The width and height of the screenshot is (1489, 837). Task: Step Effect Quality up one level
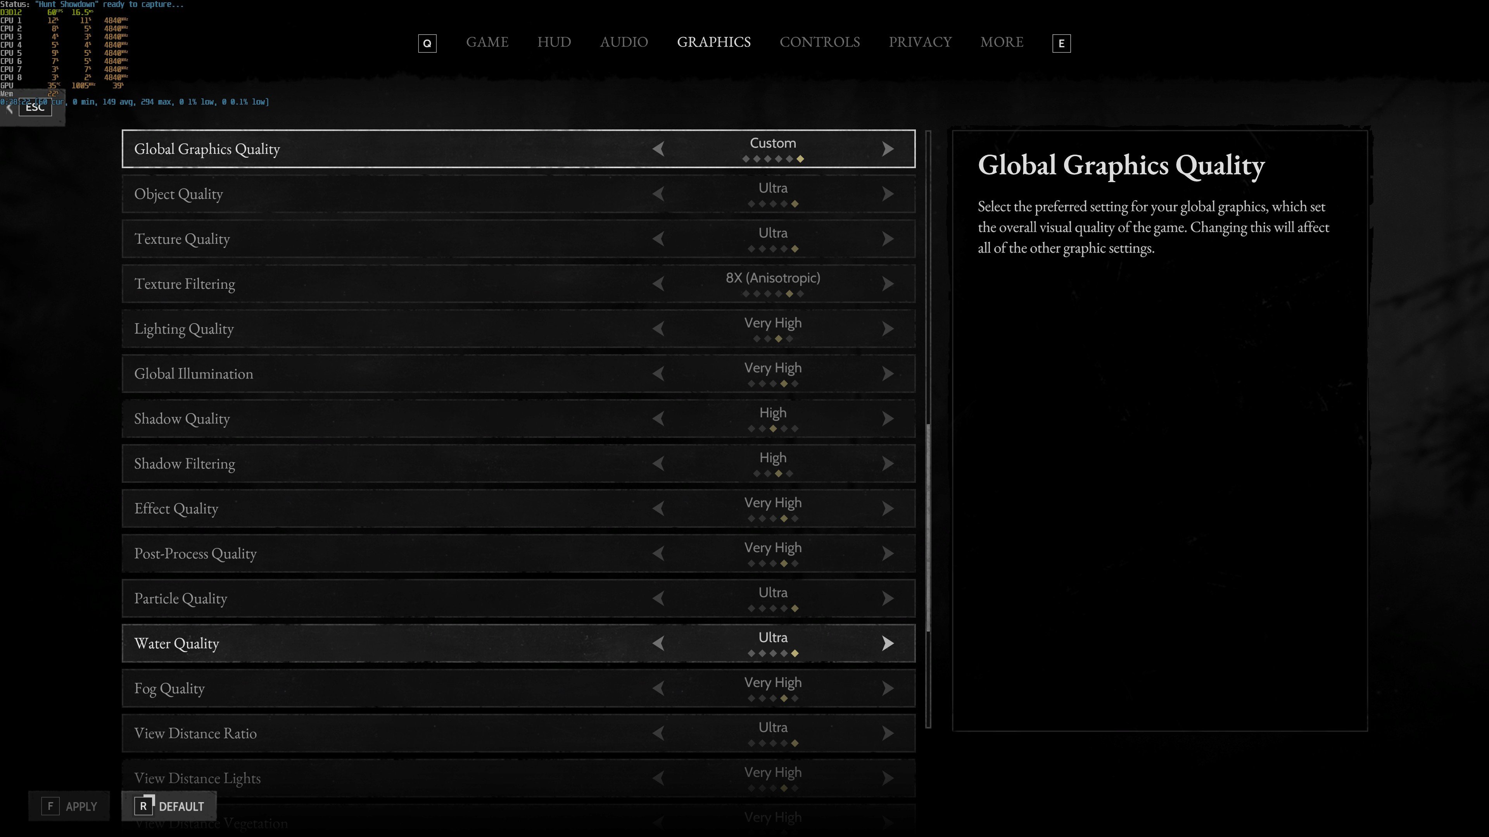tap(887, 509)
